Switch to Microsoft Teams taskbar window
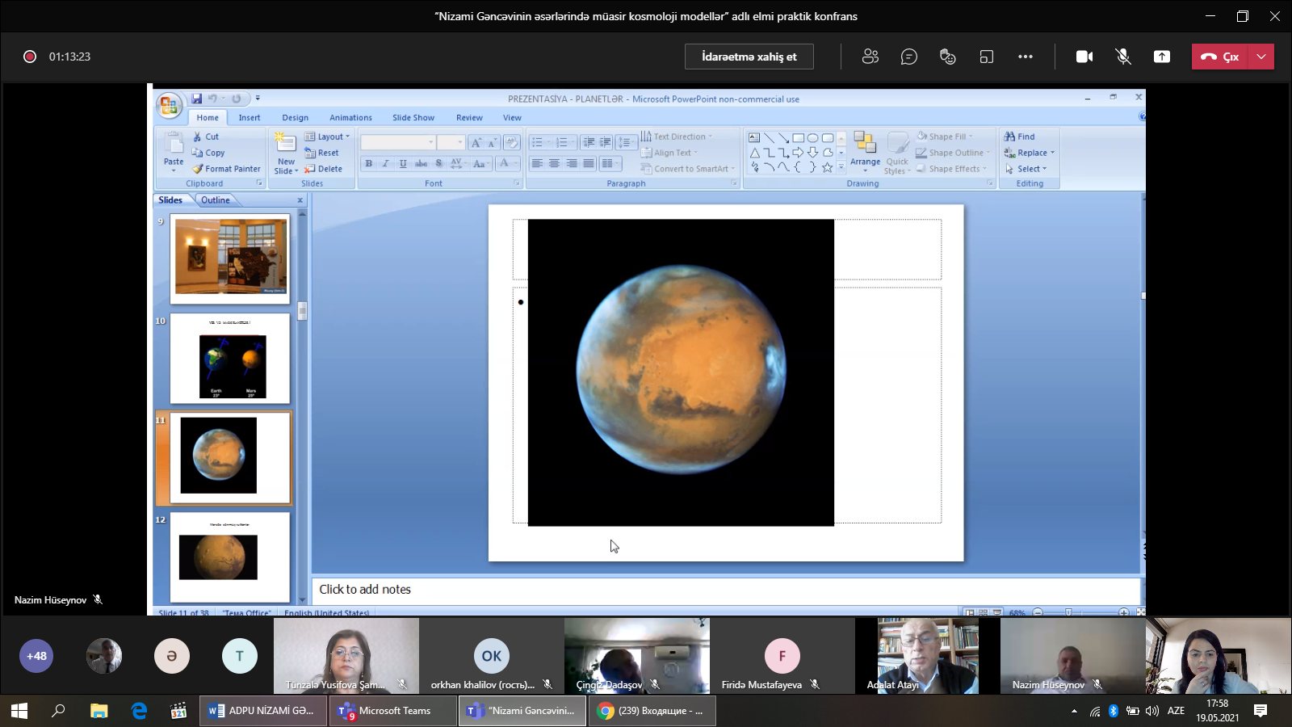This screenshot has height=727, width=1292. click(393, 711)
